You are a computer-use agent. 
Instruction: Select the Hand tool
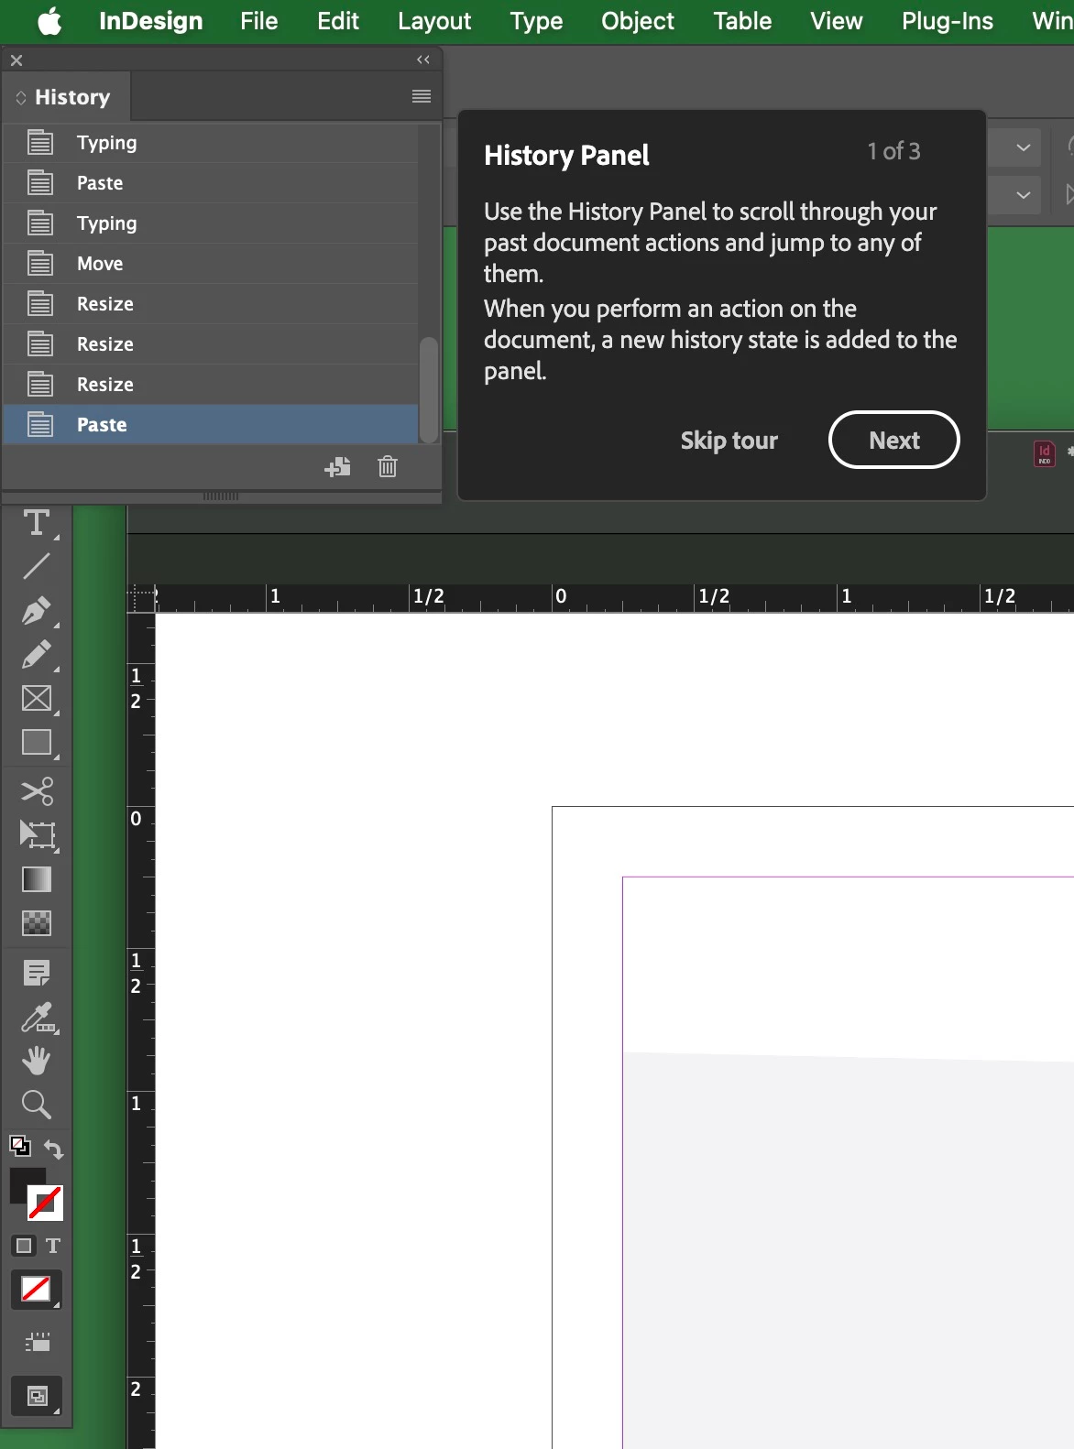coord(37,1062)
